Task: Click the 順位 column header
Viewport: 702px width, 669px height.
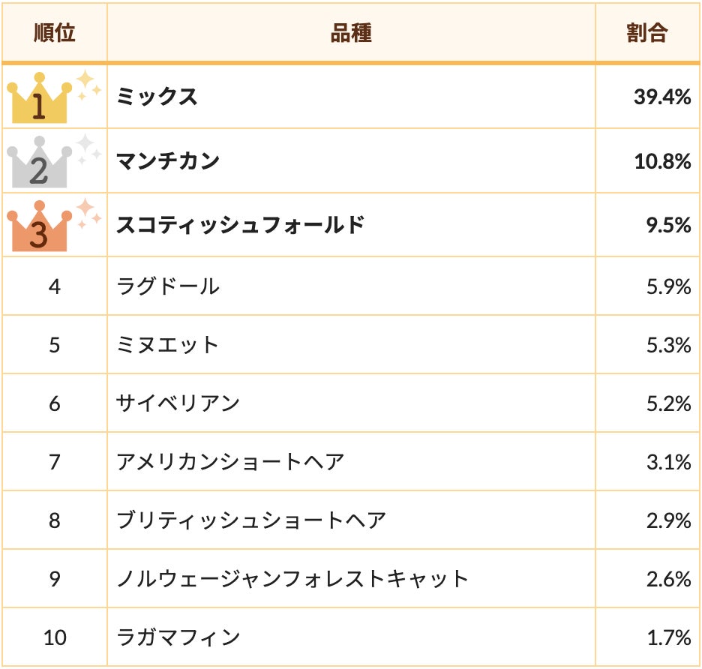Action: tap(54, 33)
